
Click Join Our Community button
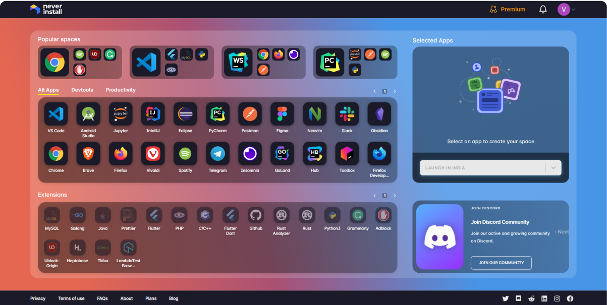501,263
